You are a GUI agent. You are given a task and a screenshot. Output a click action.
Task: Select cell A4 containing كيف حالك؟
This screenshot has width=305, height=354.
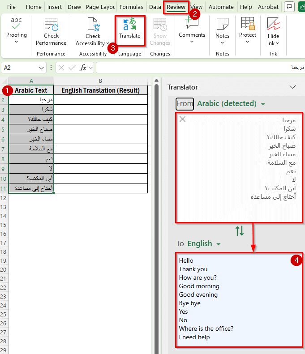(31, 119)
